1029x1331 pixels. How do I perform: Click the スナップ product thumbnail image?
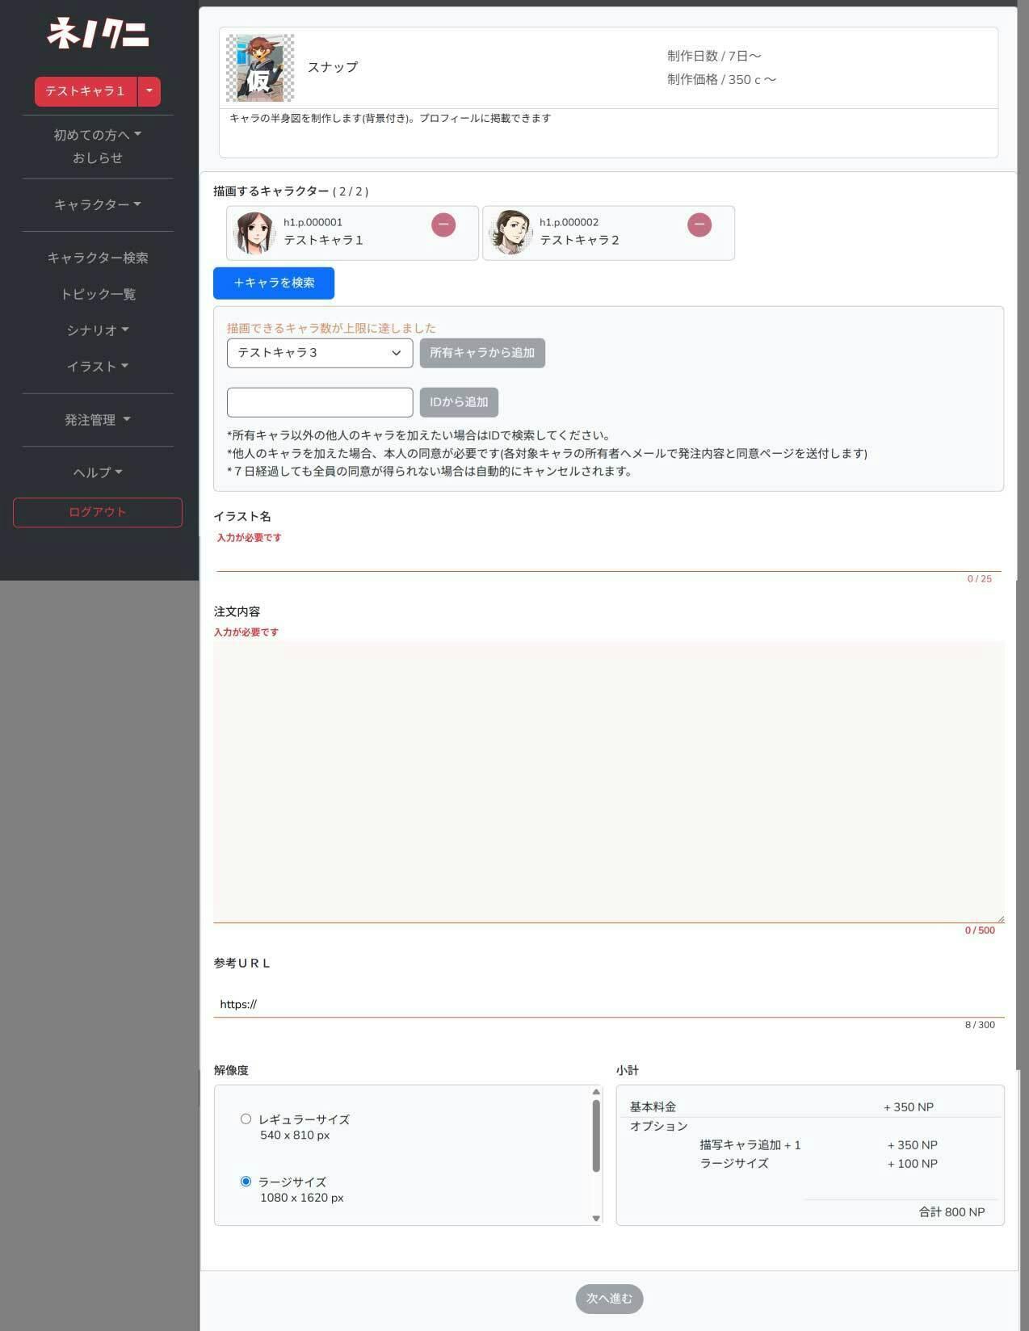pyautogui.click(x=259, y=68)
